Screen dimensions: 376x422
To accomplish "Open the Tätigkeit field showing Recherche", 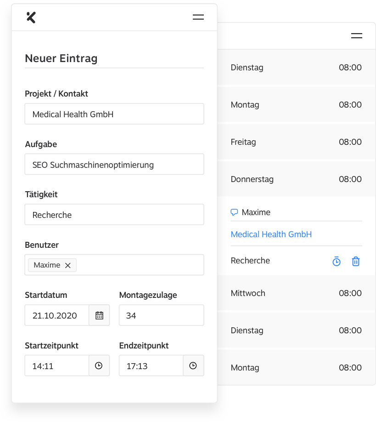I will [114, 215].
